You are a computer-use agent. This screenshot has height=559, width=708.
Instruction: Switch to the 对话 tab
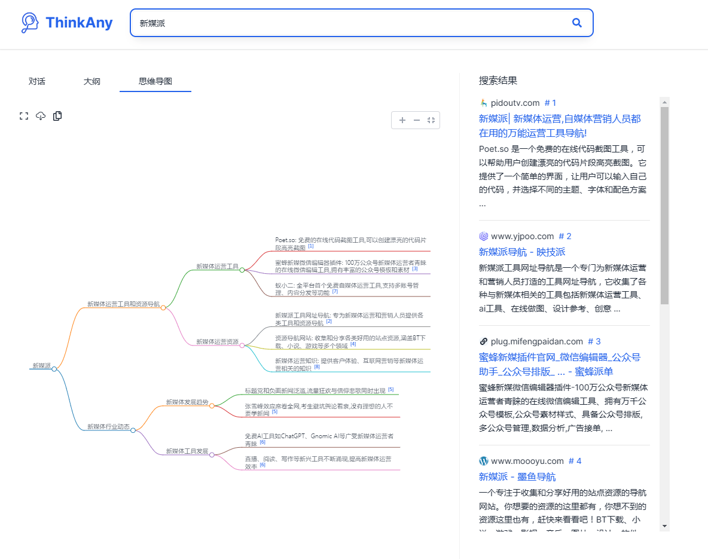point(37,81)
